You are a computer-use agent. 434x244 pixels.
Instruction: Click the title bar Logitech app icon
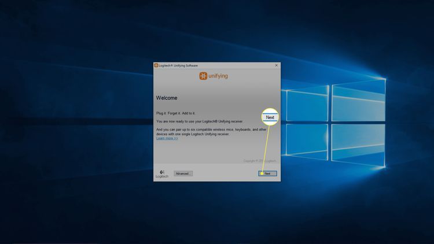(x=156, y=65)
